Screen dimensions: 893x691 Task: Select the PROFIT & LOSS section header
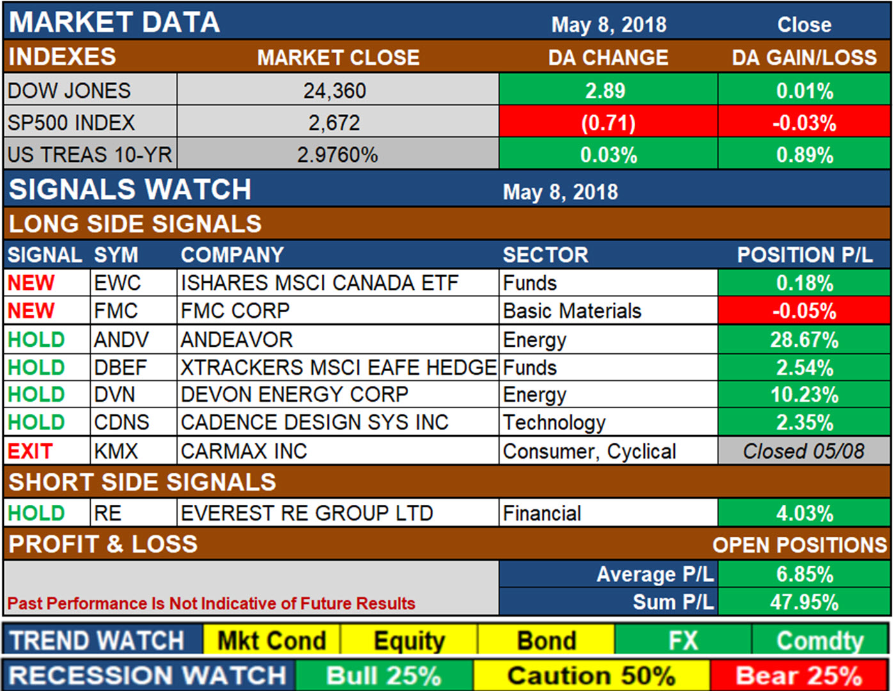(x=103, y=544)
